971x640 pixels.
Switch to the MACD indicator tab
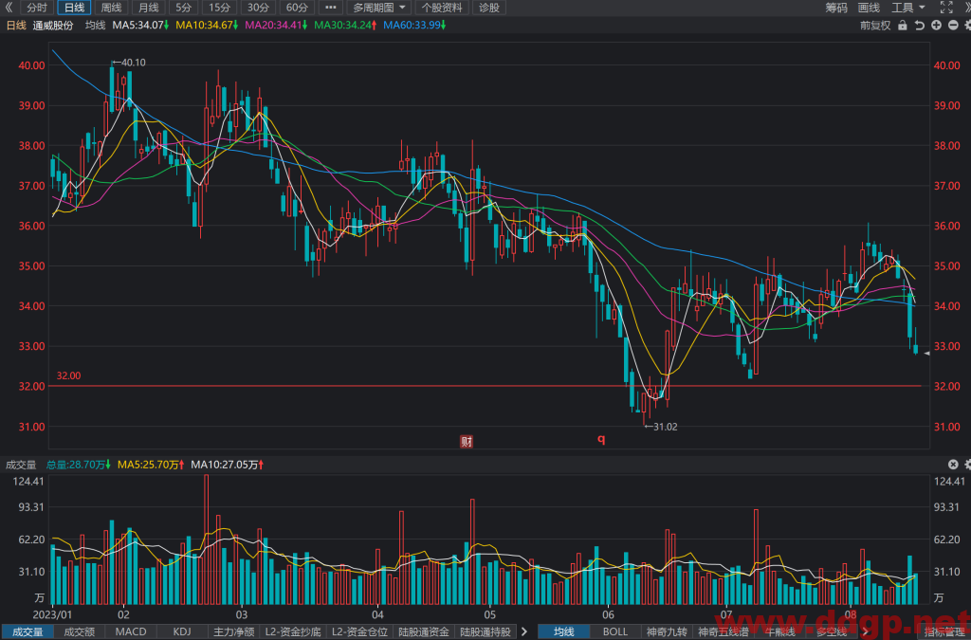tap(131, 632)
